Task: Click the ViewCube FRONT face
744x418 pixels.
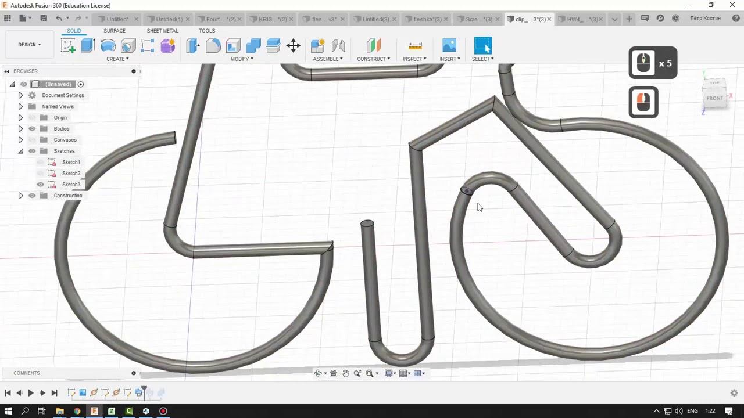Action: tap(715, 98)
